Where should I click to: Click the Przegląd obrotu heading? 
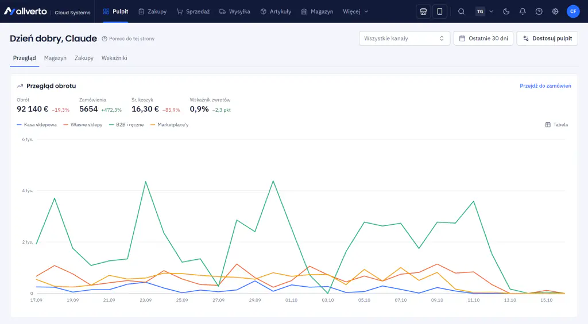(51, 86)
